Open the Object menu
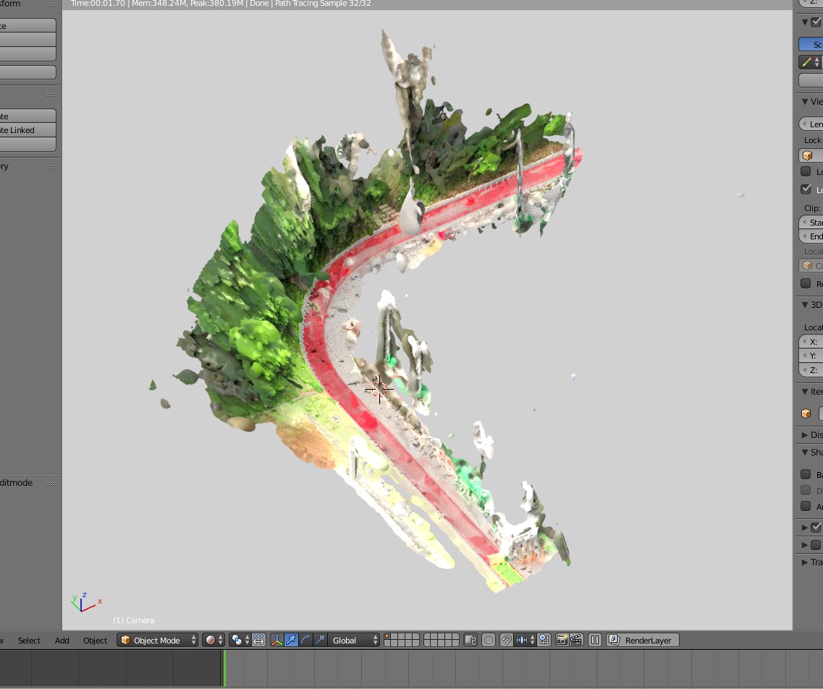Viewport: 823px width, 689px height. [x=95, y=641]
